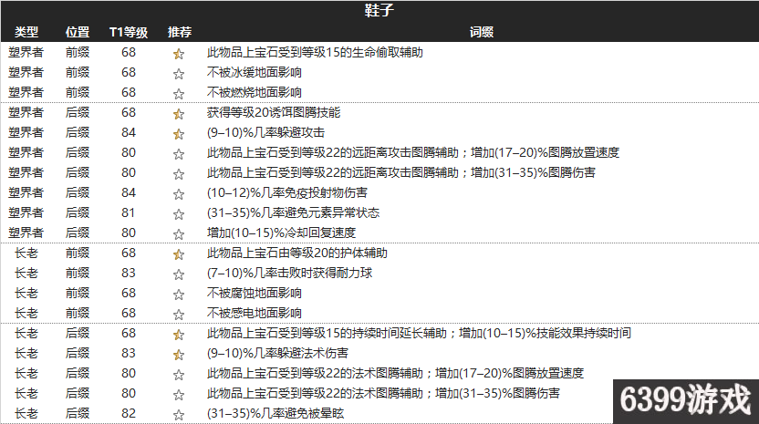
Task: Click the star for 远距离攻击图腾辅助 图腾伤害 row
Action: pos(179,174)
